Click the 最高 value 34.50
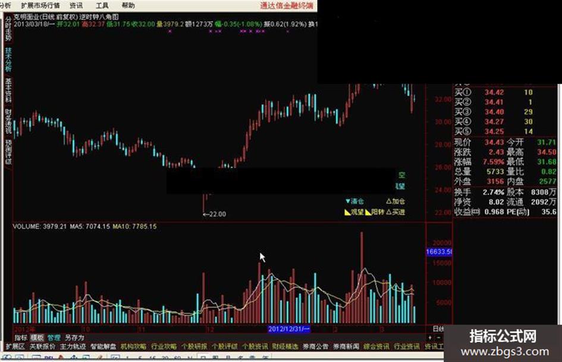Image resolution: width=562 pixels, height=362 pixels. (546, 152)
